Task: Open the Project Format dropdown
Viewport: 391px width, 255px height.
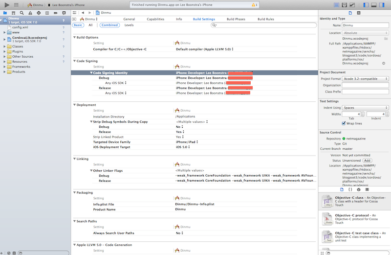Action: (x=365, y=79)
